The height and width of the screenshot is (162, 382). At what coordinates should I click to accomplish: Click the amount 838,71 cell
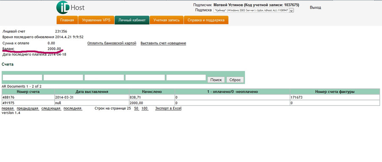[152, 97]
